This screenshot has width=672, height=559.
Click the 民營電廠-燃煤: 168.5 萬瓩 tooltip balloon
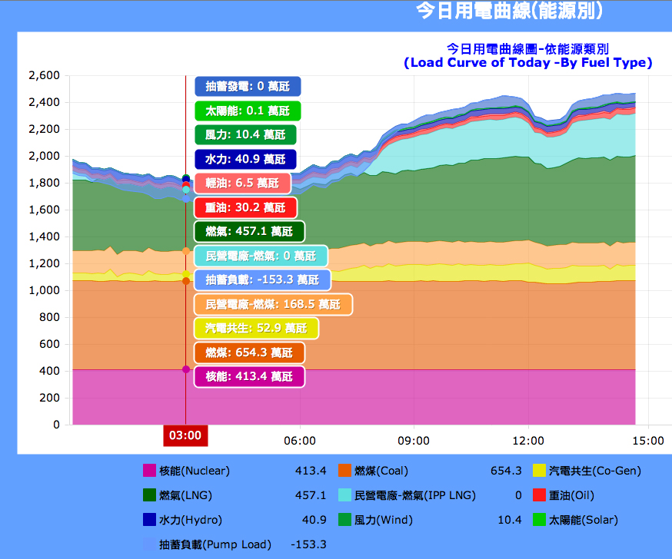tap(274, 304)
